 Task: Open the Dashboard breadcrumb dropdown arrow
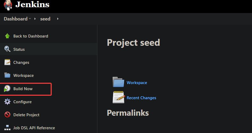30,19
